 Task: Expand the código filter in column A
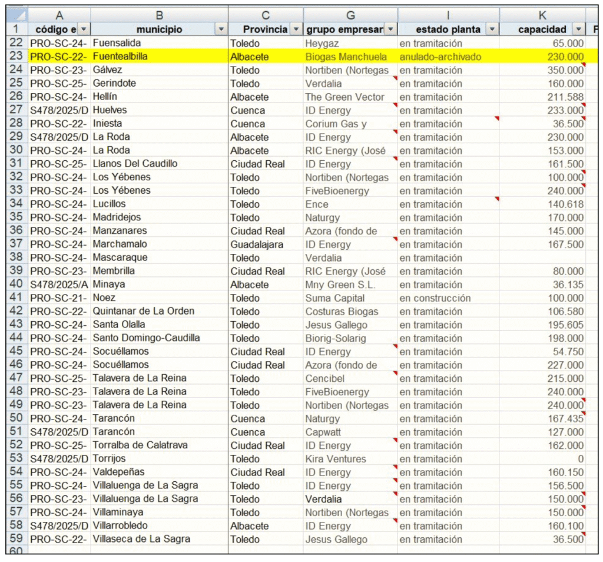point(83,29)
